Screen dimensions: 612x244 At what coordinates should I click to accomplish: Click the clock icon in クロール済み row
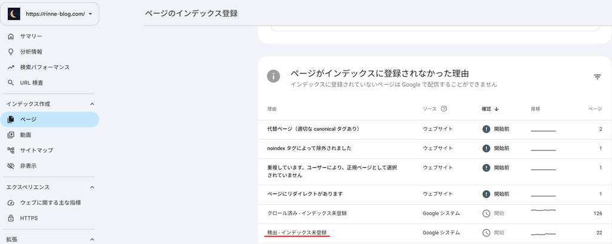486,213
